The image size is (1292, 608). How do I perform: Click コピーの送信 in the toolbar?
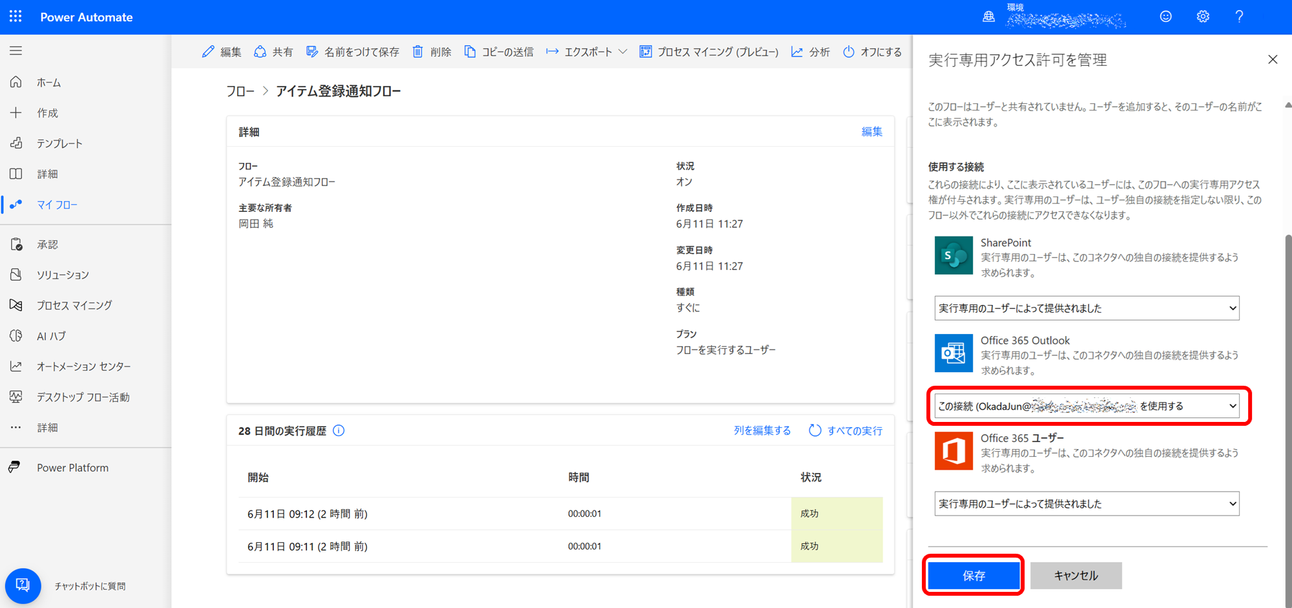(x=499, y=52)
